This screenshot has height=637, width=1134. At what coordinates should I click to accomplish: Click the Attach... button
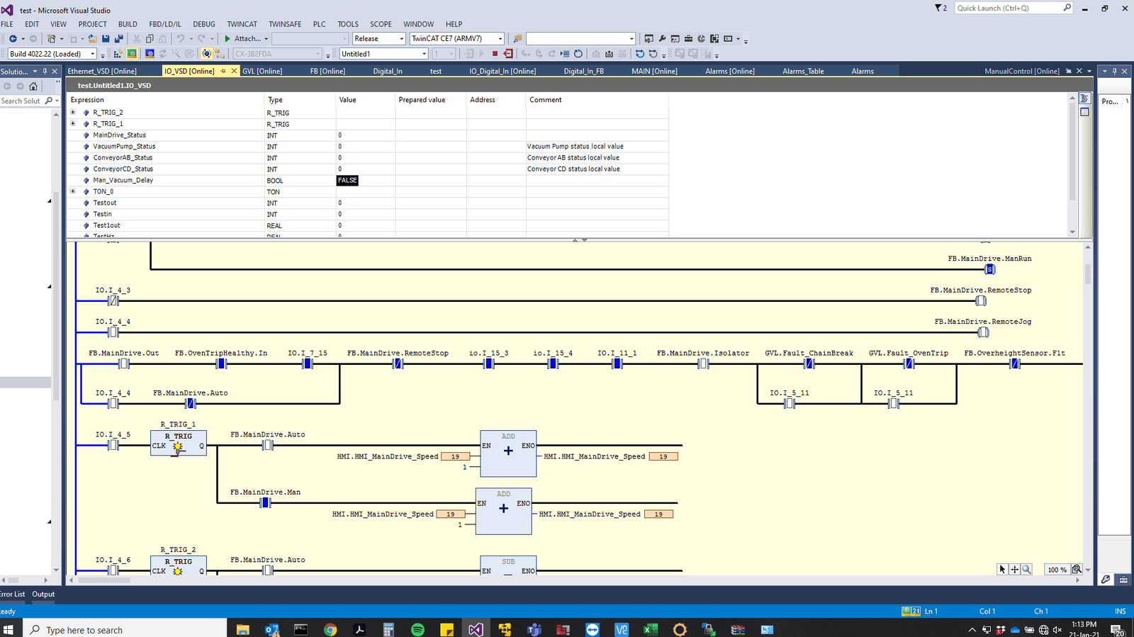click(x=246, y=39)
